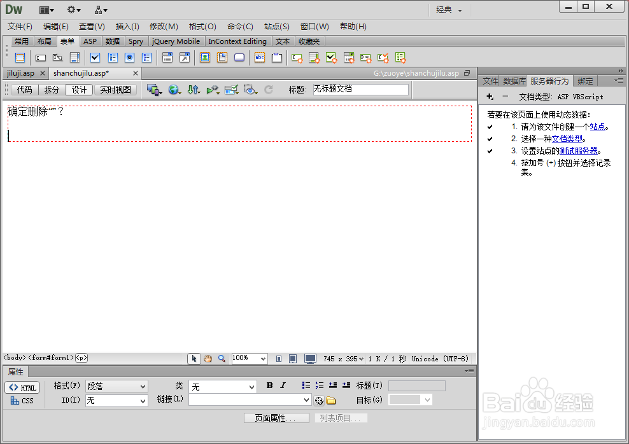This screenshot has width=629, height=444.
Task: Insert a Text Field form element
Action: pyautogui.click(x=41, y=58)
